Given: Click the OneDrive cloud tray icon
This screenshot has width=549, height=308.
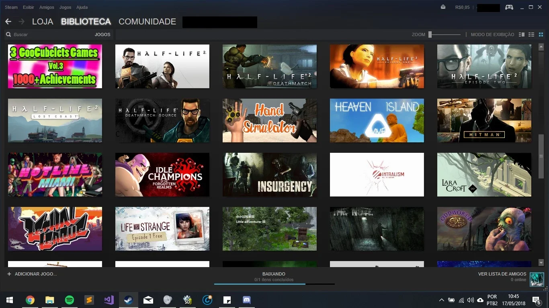Looking at the screenshot, I should tap(480, 300).
